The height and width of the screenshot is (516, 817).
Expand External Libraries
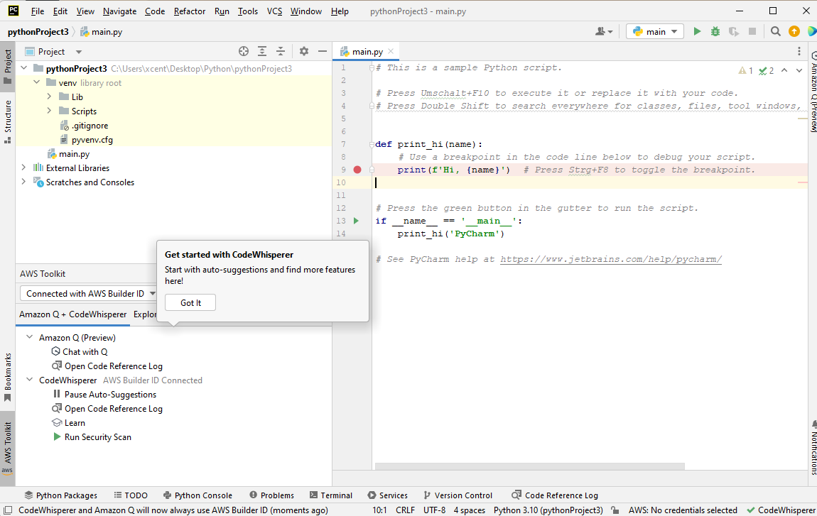pos(22,168)
